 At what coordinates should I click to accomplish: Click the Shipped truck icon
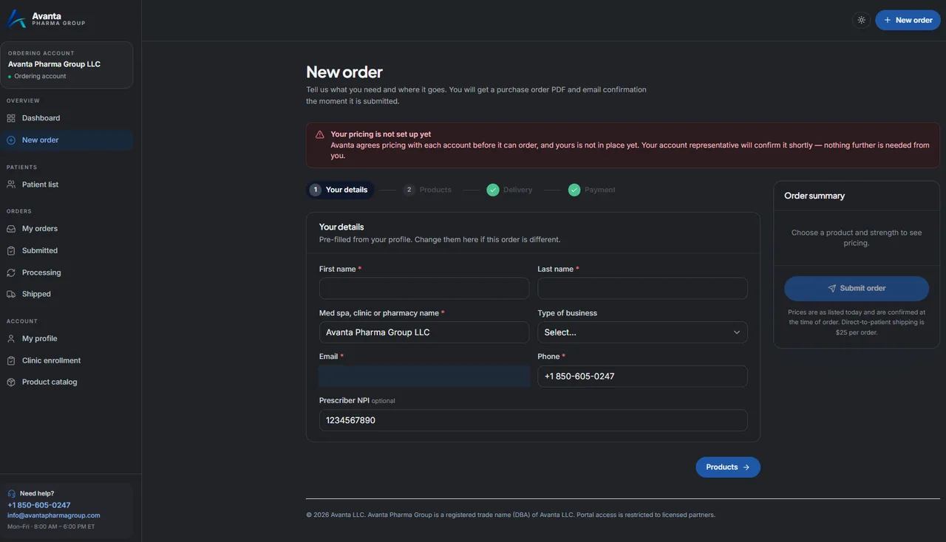[11, 294]
